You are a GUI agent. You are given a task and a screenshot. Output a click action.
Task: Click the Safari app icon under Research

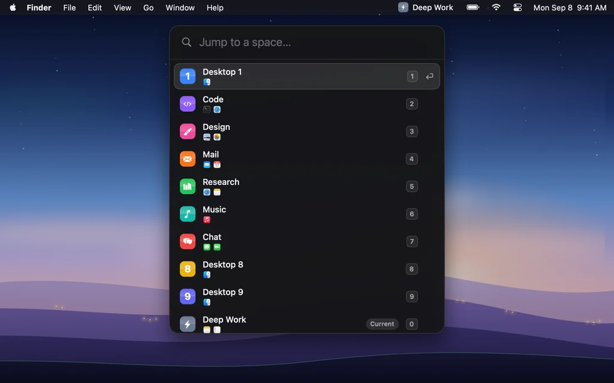207,192
